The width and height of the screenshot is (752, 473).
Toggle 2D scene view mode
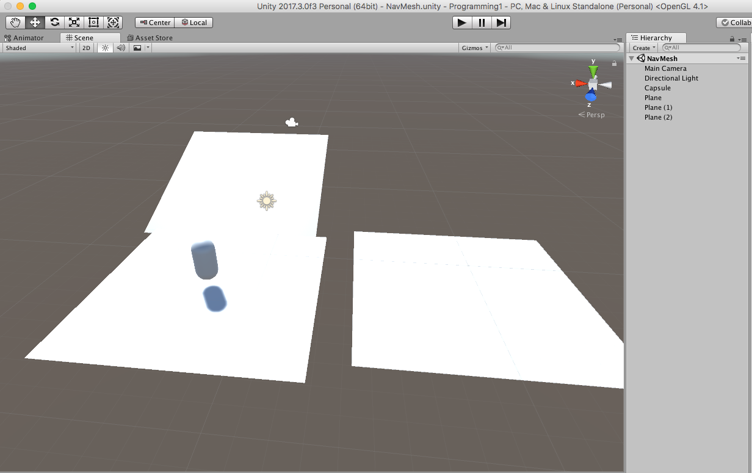[87, 48]
